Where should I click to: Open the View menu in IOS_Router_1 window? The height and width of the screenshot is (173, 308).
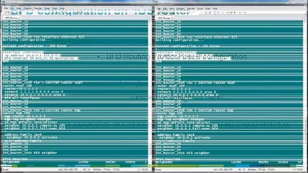(19, 9)
